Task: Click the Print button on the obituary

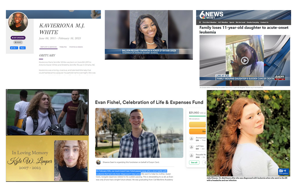Action: (18, 42)
